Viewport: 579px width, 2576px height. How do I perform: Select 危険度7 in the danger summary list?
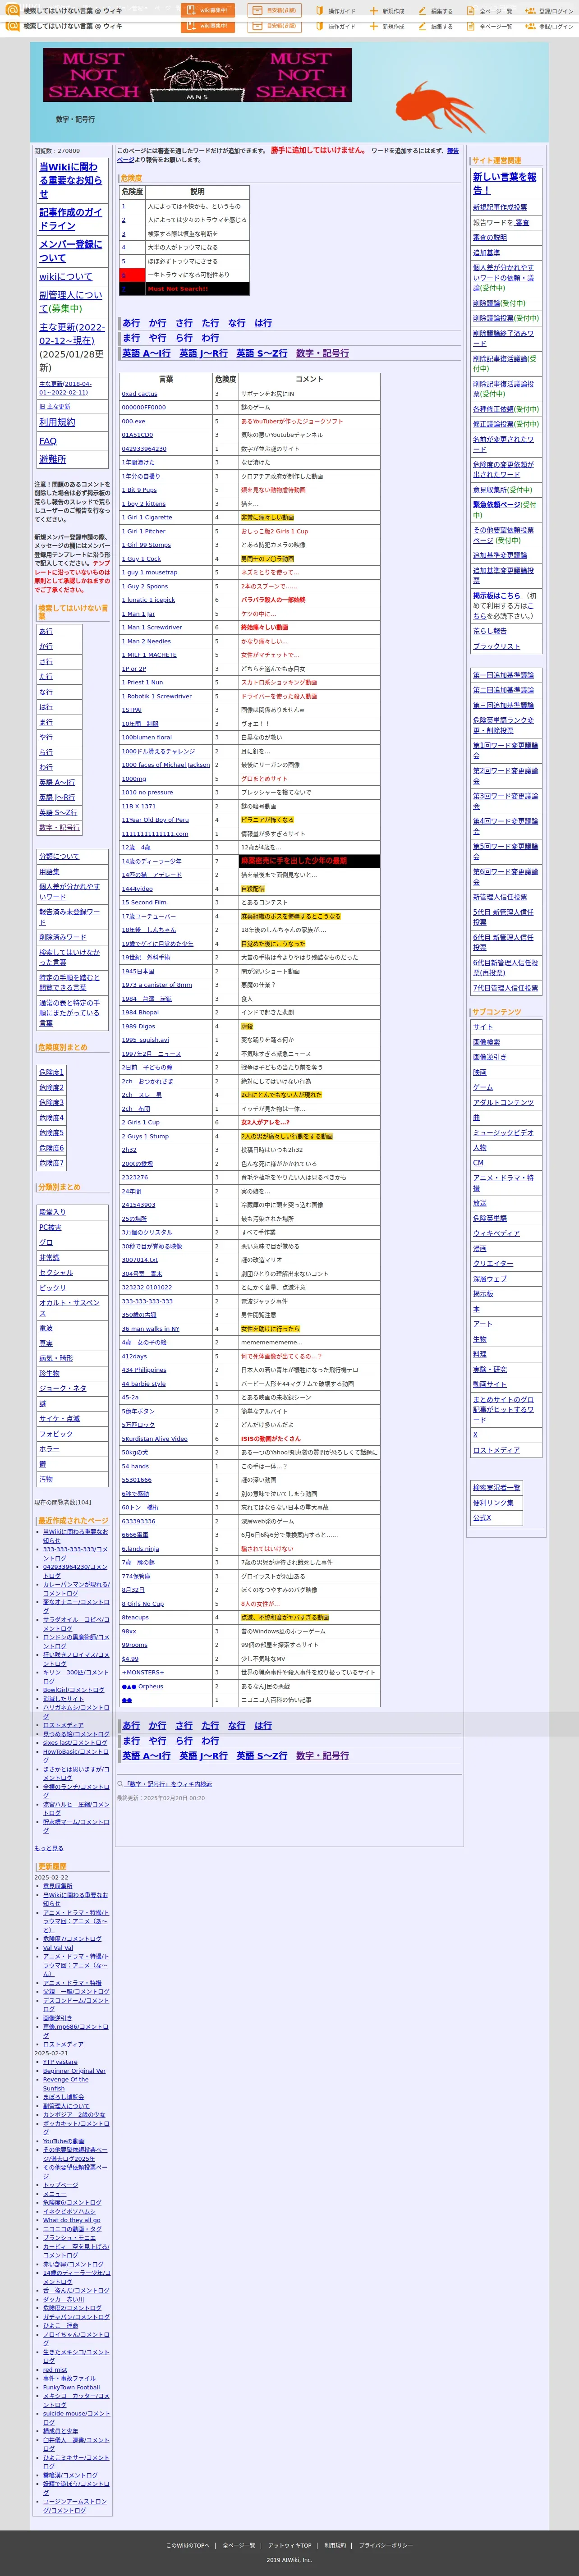(x=51, y=1163)
